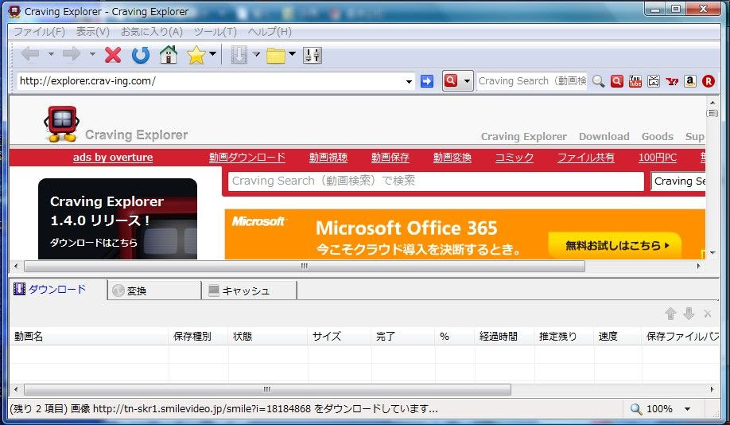Open the ファイル(F) menu
The image size is (730, 425).
(x=39, y=32)
